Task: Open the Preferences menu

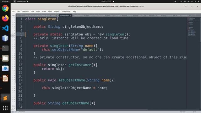Action: 66,12
